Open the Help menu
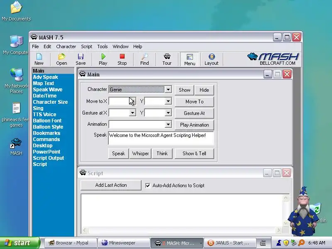Image resolution: width=332 pixels, height=249 pixels. 138,46
